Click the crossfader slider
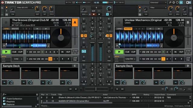193x108 pixels. (x=96, y=89)
